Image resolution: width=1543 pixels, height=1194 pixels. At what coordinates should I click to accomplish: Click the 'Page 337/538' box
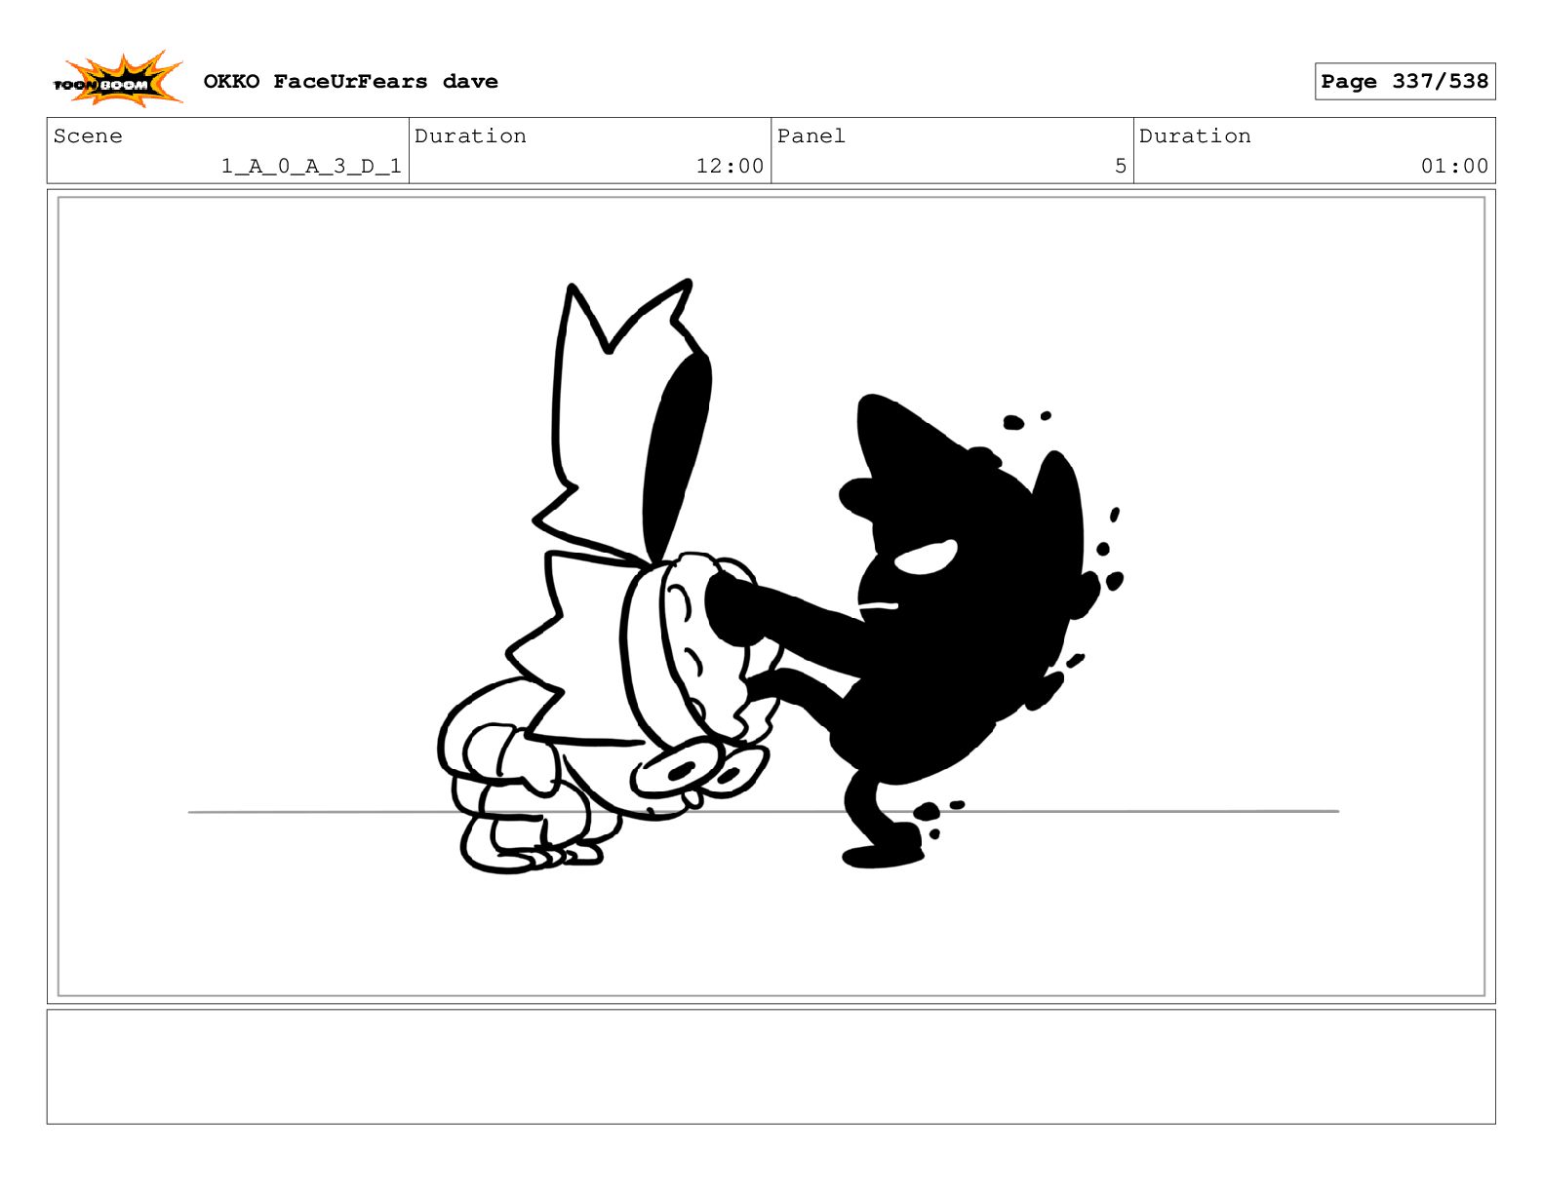click(x=1405, y=82)
